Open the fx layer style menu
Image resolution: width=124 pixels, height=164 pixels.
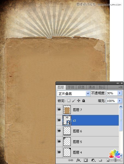point(78,160)
